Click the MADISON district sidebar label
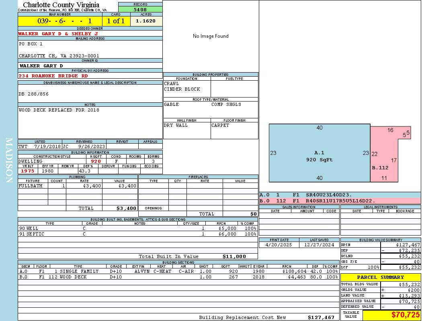The image size is (422, 321). click(x=9, y=160)
